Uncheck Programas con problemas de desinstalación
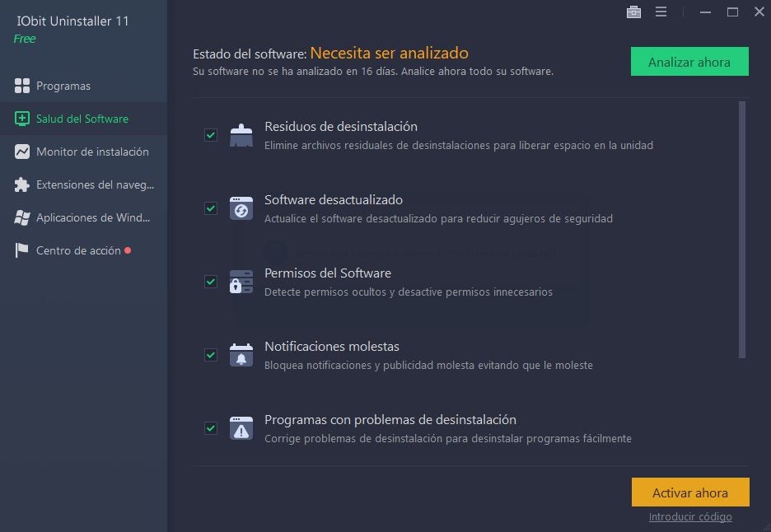Viewport: 771px width, 532px height. 211,427
